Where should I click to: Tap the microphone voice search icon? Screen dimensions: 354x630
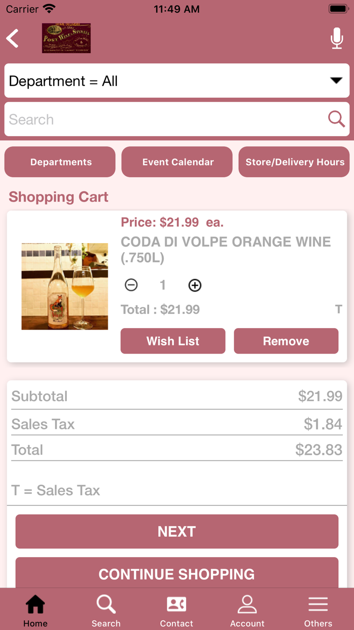[x=337, y=38]
